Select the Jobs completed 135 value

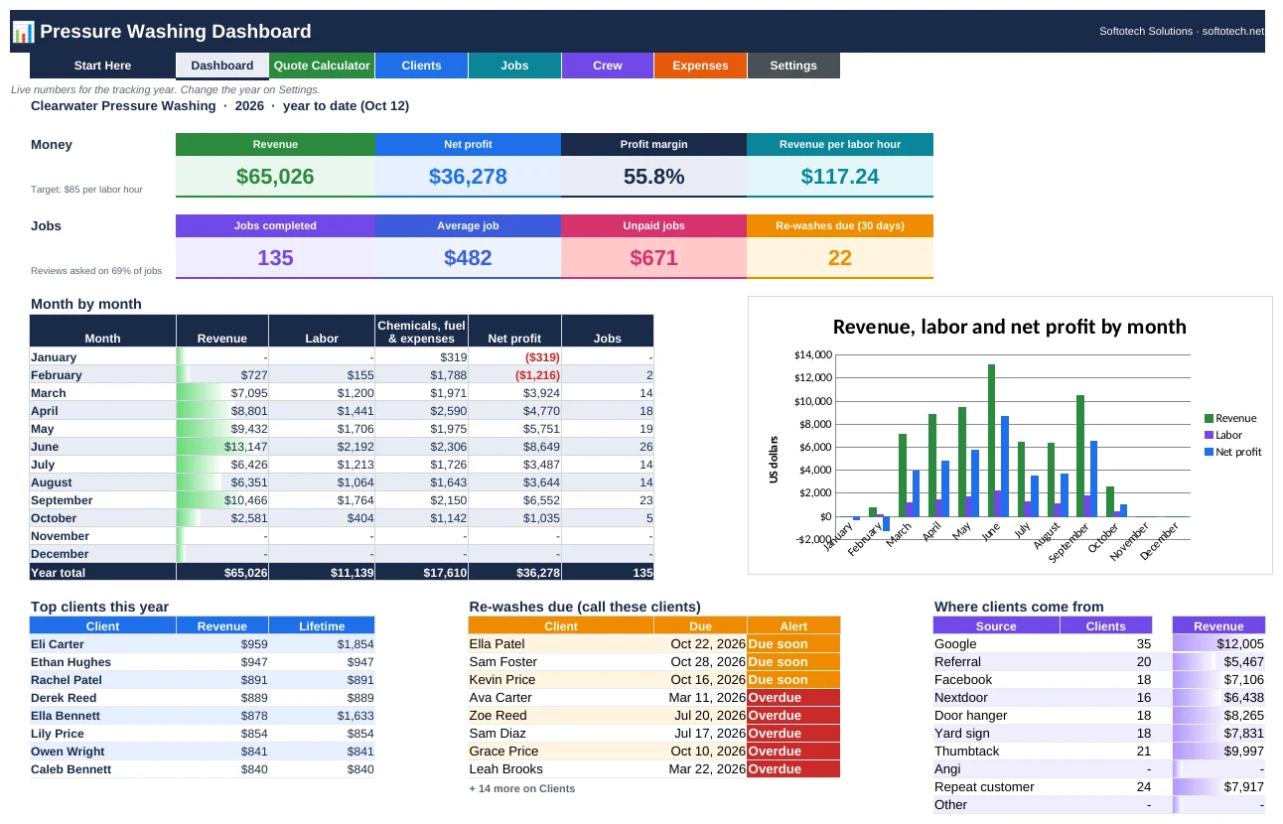275,258
